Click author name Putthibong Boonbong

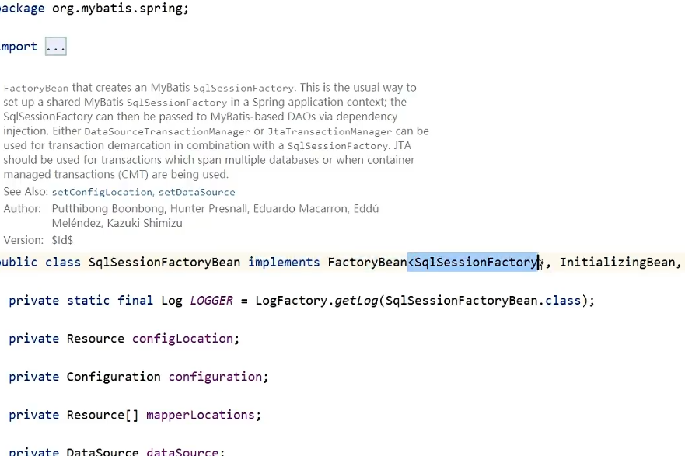(108, 209)
